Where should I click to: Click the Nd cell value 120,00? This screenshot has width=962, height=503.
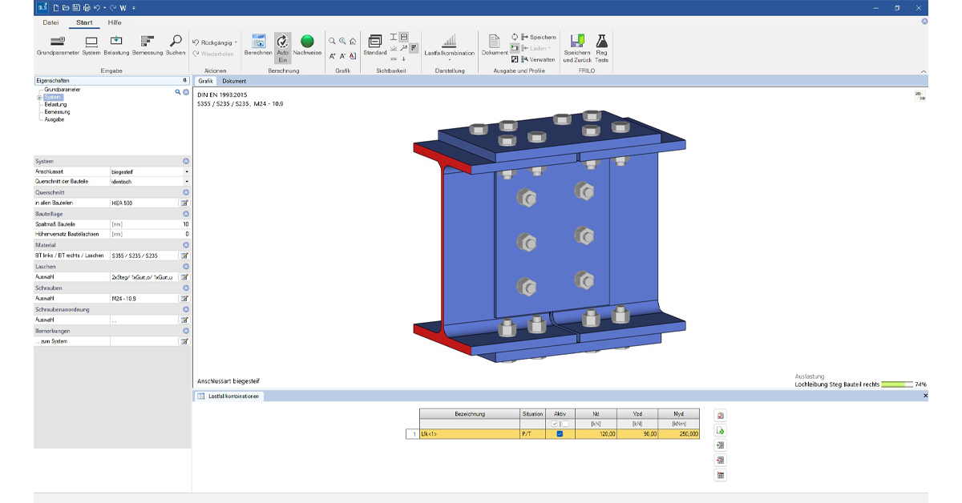[597, 433]
